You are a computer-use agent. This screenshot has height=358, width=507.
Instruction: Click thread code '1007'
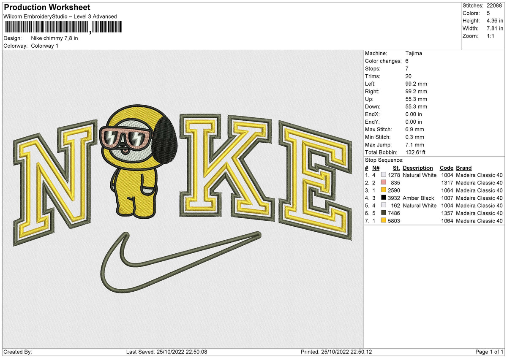(447, 198)
